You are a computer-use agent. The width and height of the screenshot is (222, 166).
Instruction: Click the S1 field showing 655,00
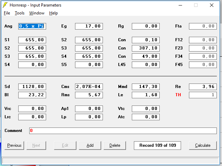pos(32,40)
